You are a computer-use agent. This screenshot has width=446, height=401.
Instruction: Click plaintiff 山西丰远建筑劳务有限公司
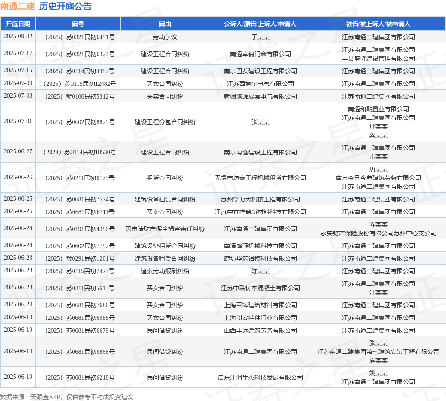(x=260, y=330)
